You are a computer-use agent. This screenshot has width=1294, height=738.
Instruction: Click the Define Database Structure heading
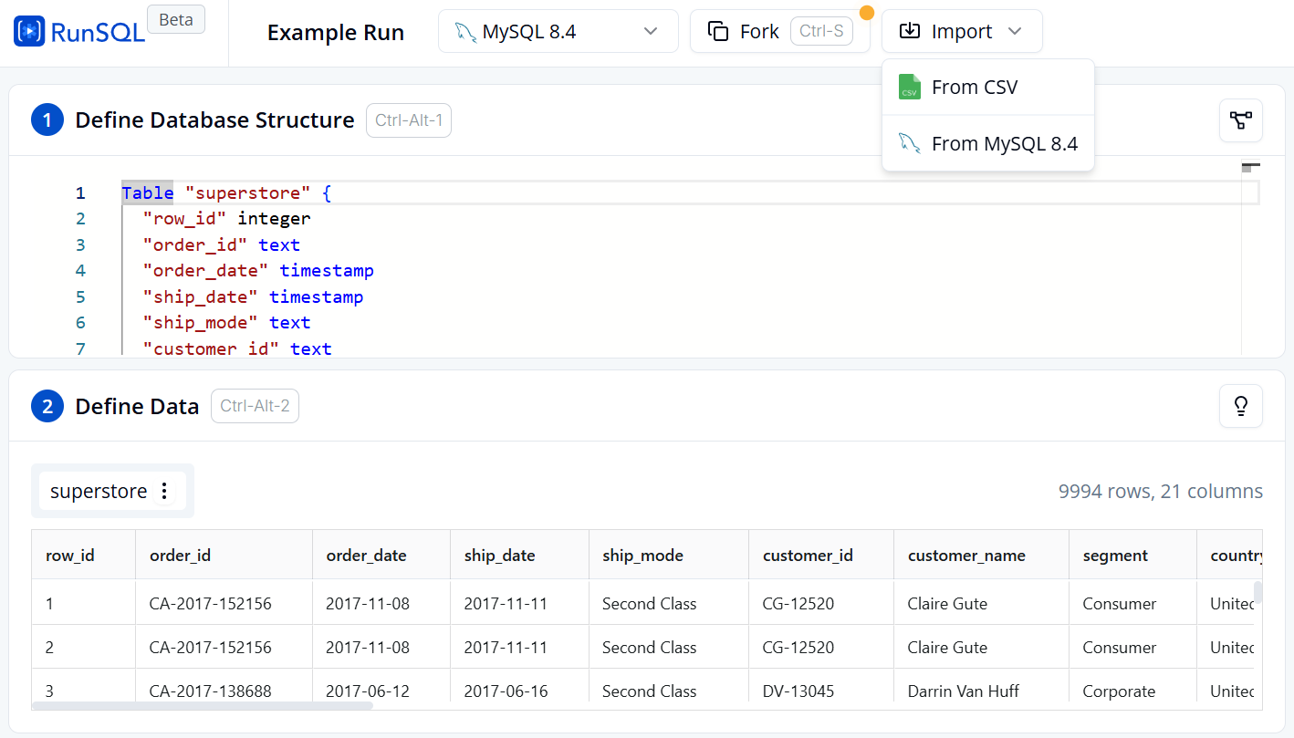(x=214, y=120)
